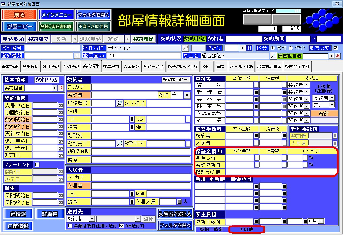Click the search icon left of 部屋担当者

pyautogui.click(x=274, y=56)
